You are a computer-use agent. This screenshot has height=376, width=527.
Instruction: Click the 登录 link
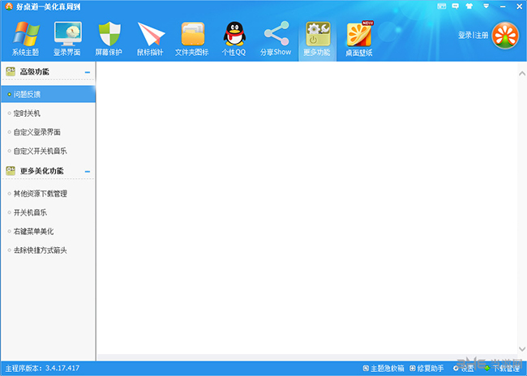click(x=465, y=35)
